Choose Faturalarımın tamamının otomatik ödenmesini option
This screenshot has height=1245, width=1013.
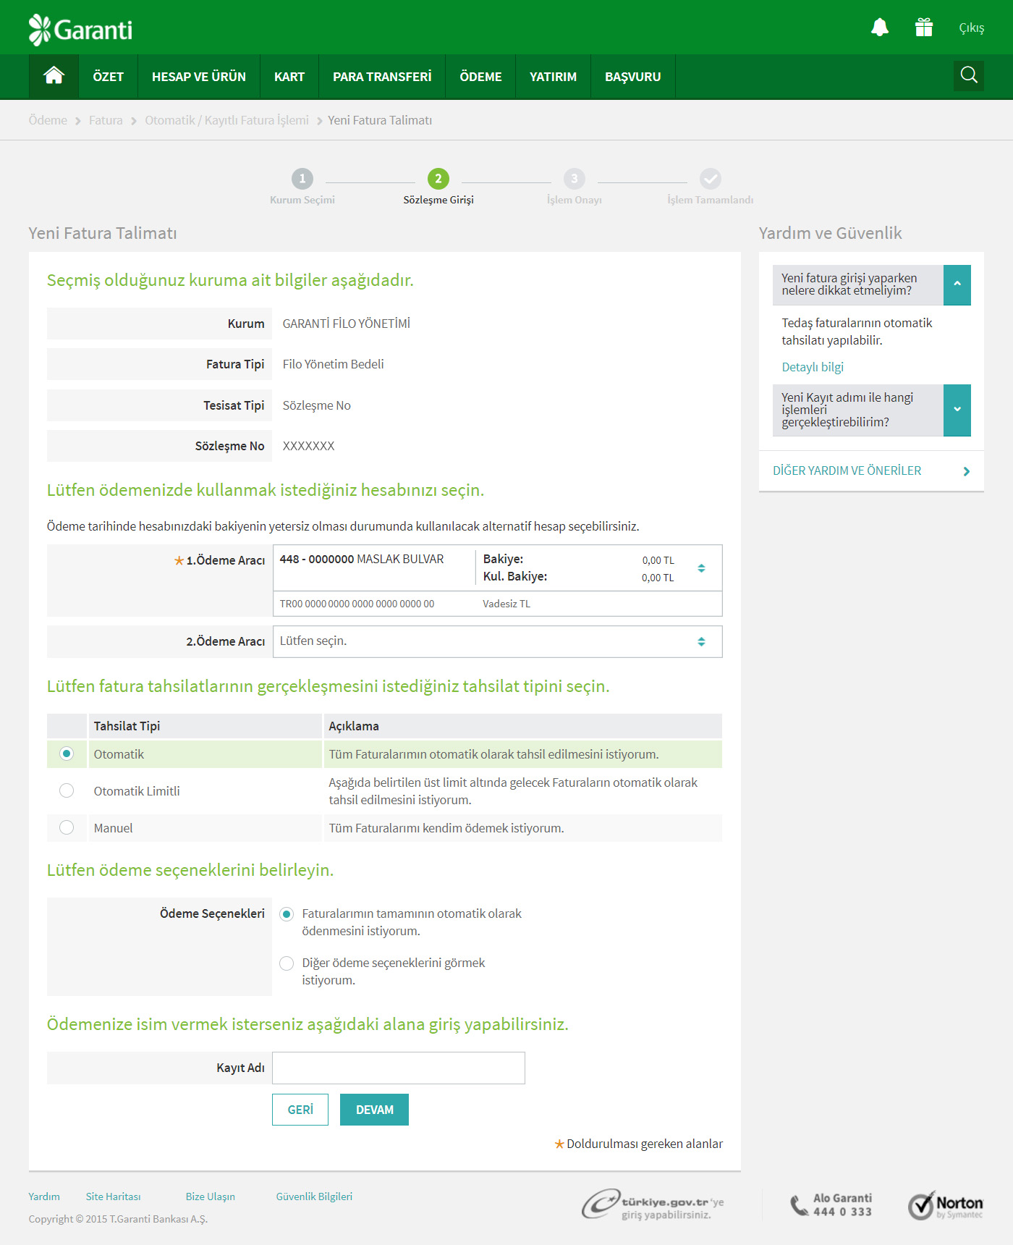(287, 914)
